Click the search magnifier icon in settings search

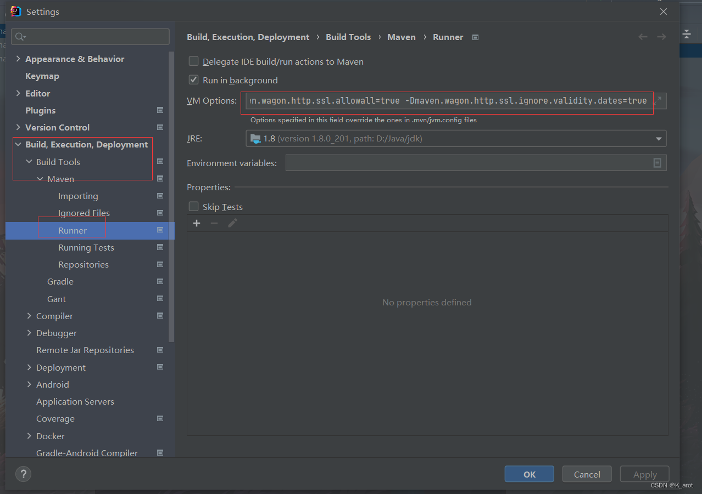pyautogui.click(x=20, y=37)
